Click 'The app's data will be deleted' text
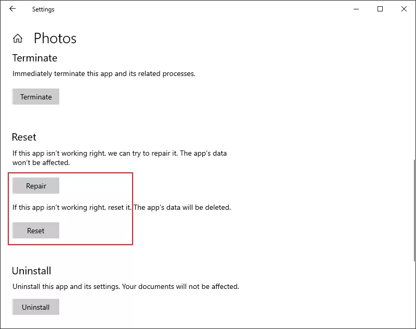 [x=182, y=207]
